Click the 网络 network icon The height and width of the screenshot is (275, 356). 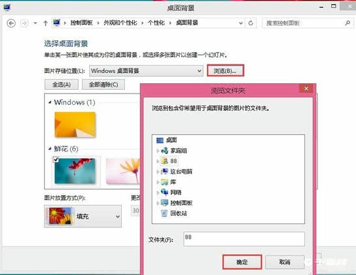(165, 192)
